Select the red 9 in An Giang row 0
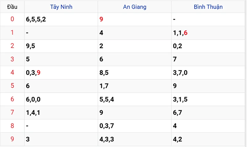The image size is (247, 147). [101, 19]
